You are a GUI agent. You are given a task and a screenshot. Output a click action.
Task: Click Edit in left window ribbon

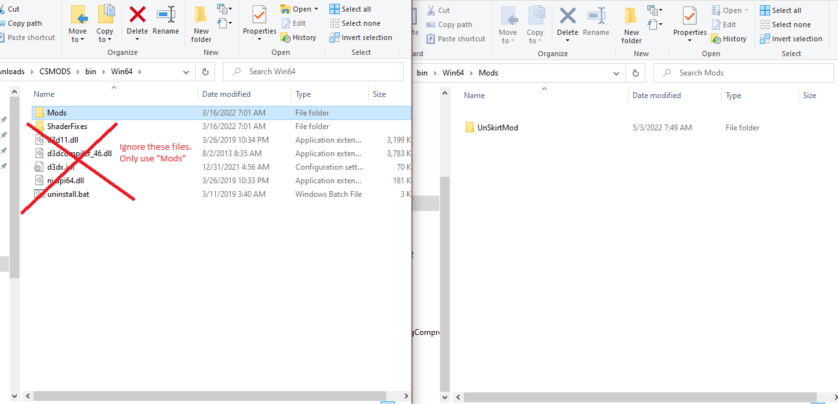click(293, 23)
